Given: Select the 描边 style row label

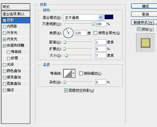Looking at the screenshot, I should (10, 90).
